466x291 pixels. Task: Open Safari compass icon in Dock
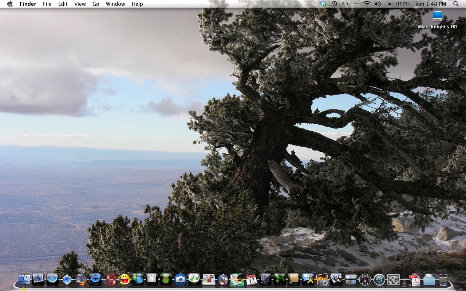52,279
